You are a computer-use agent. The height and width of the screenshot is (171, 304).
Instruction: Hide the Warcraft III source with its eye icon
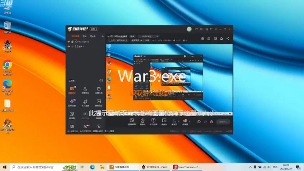click(x=69, y=42)
